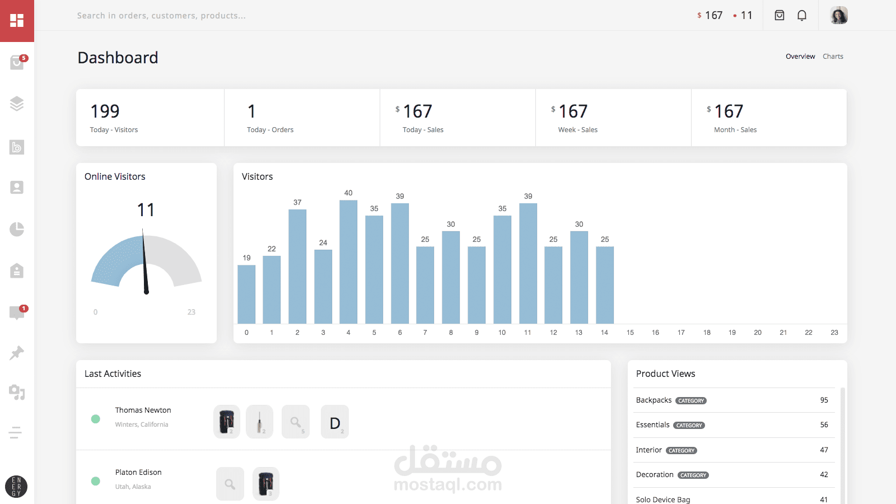This screenshot has width=896, height=504.
Task: Open the user profile avatar
Action: [839, 15]
